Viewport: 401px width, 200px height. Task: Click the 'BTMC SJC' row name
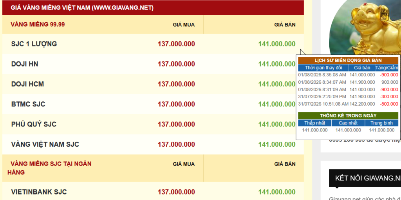tap(28, 105)
